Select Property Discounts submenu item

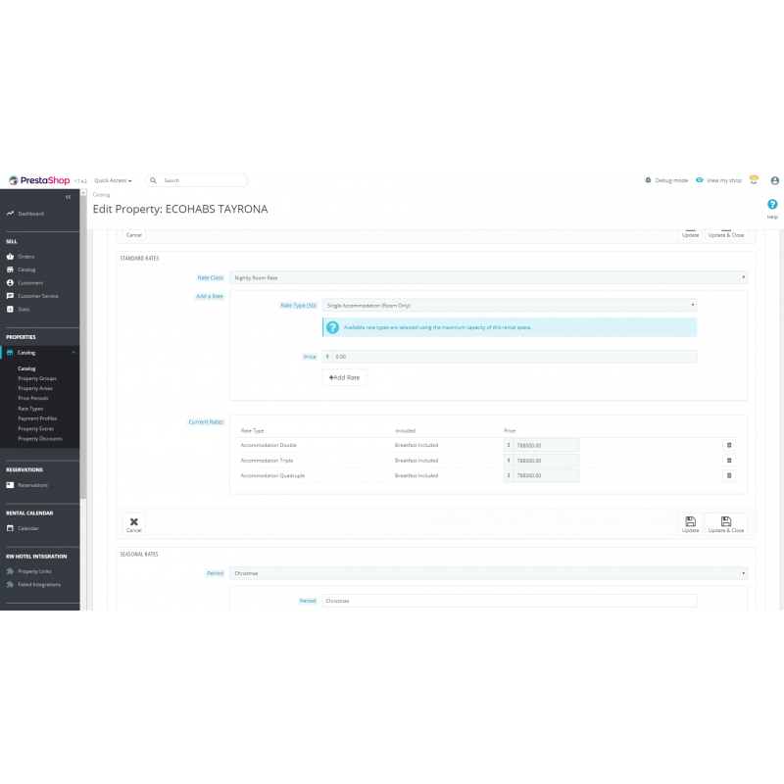click(40, 438)
